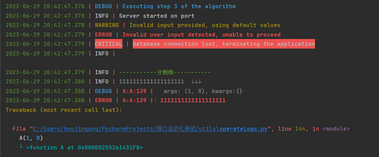This screenshot has height=157, width=379.
Task: Click the "<function A at 0x00000255261431F8>" text
Action: point(84,148)
